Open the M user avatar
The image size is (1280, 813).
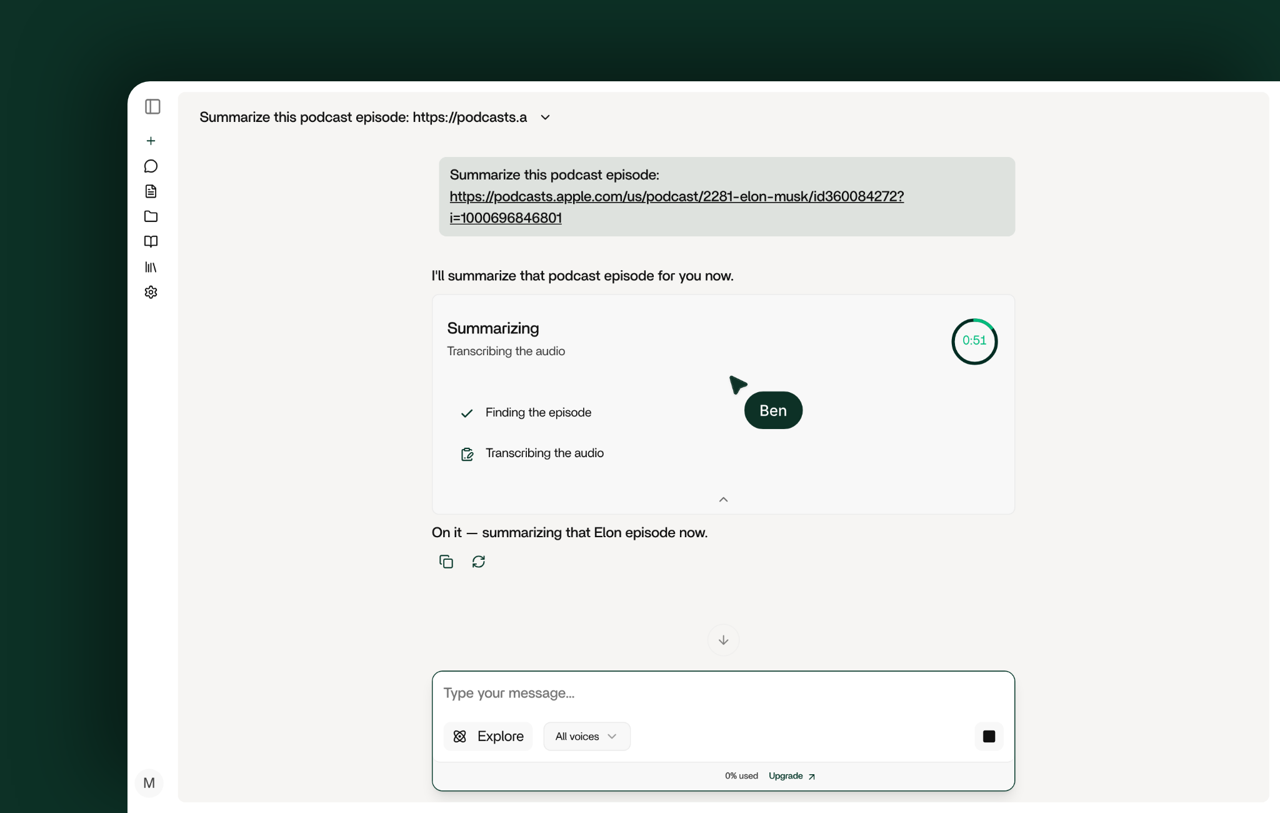[x=149, y=783]
